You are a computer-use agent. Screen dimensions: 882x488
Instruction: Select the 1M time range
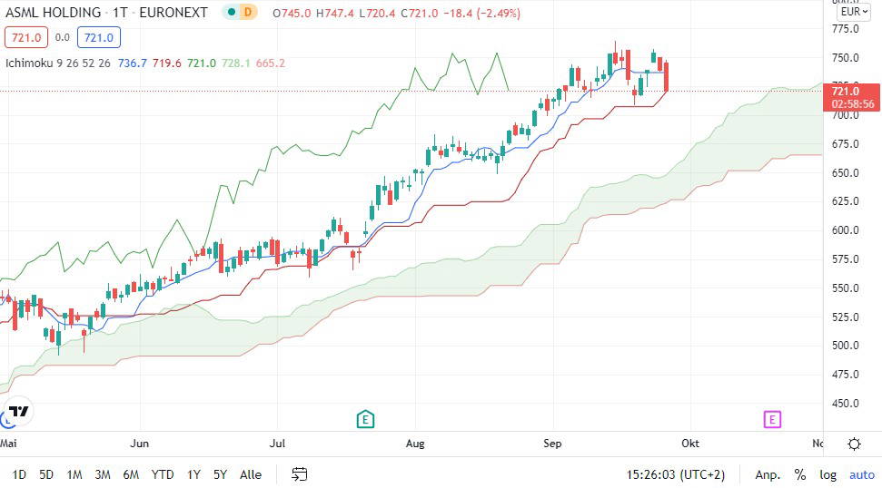click(74, 474)
